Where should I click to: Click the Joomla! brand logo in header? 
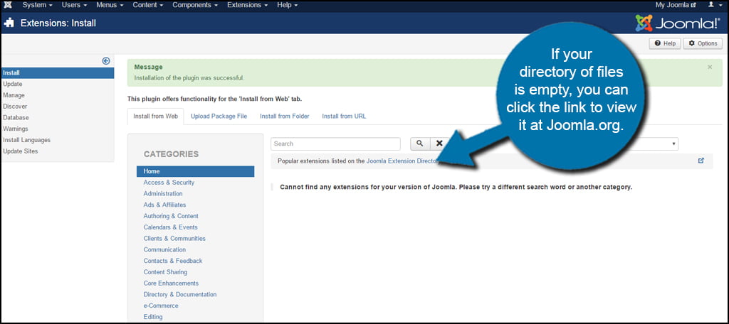(x=678, y=23)
